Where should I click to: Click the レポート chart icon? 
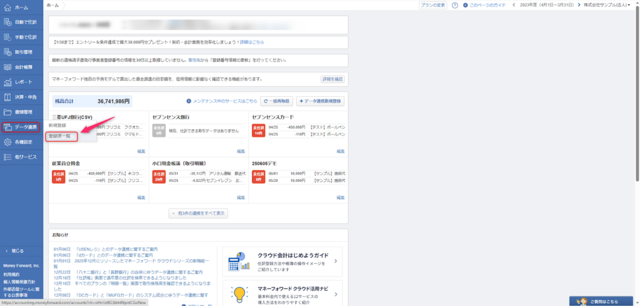[x=7, y=82]
